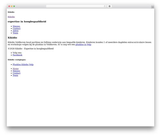Screen dimensions: 161x136
Task: Click the reload icon in address bar
Action: 105,6
